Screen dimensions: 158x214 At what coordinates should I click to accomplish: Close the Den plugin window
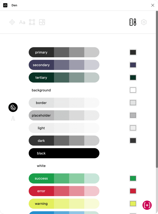coord(153,5)
